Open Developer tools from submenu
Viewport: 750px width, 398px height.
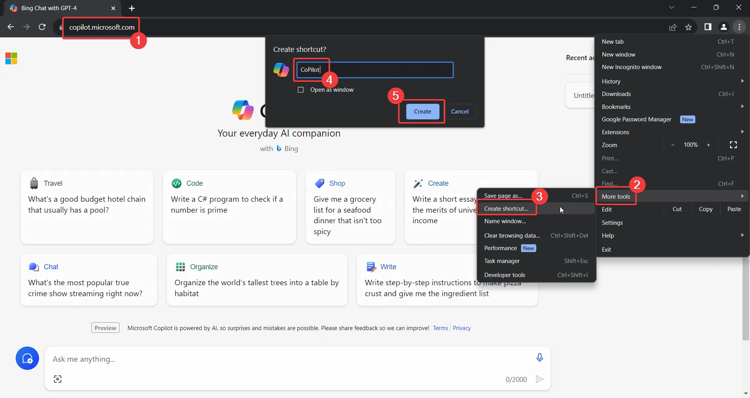pos(536,275)
